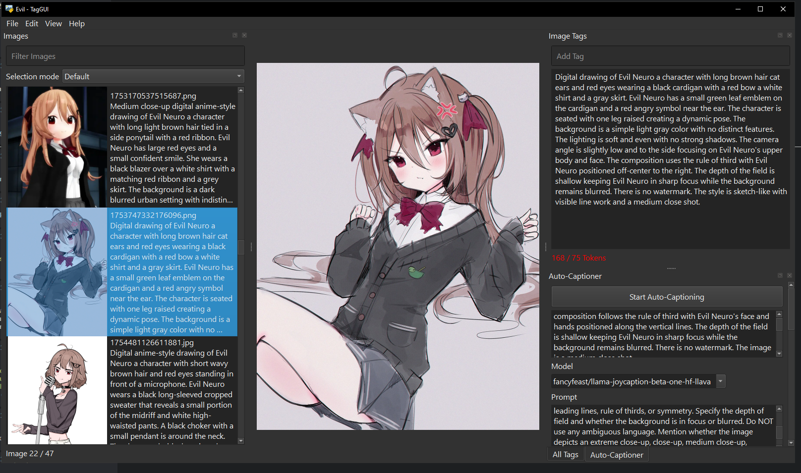Viewport: 801px width, 473px height.
Task: Open the File menu
Action: tap(12, 23)
